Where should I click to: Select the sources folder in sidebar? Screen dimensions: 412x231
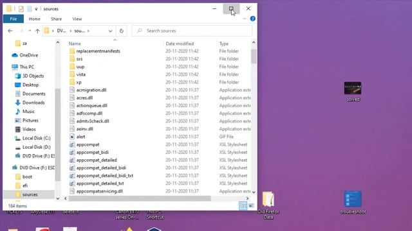point(30,194)
